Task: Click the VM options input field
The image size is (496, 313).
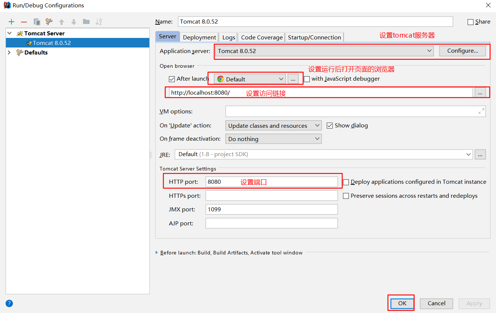Action: [355, 111]
